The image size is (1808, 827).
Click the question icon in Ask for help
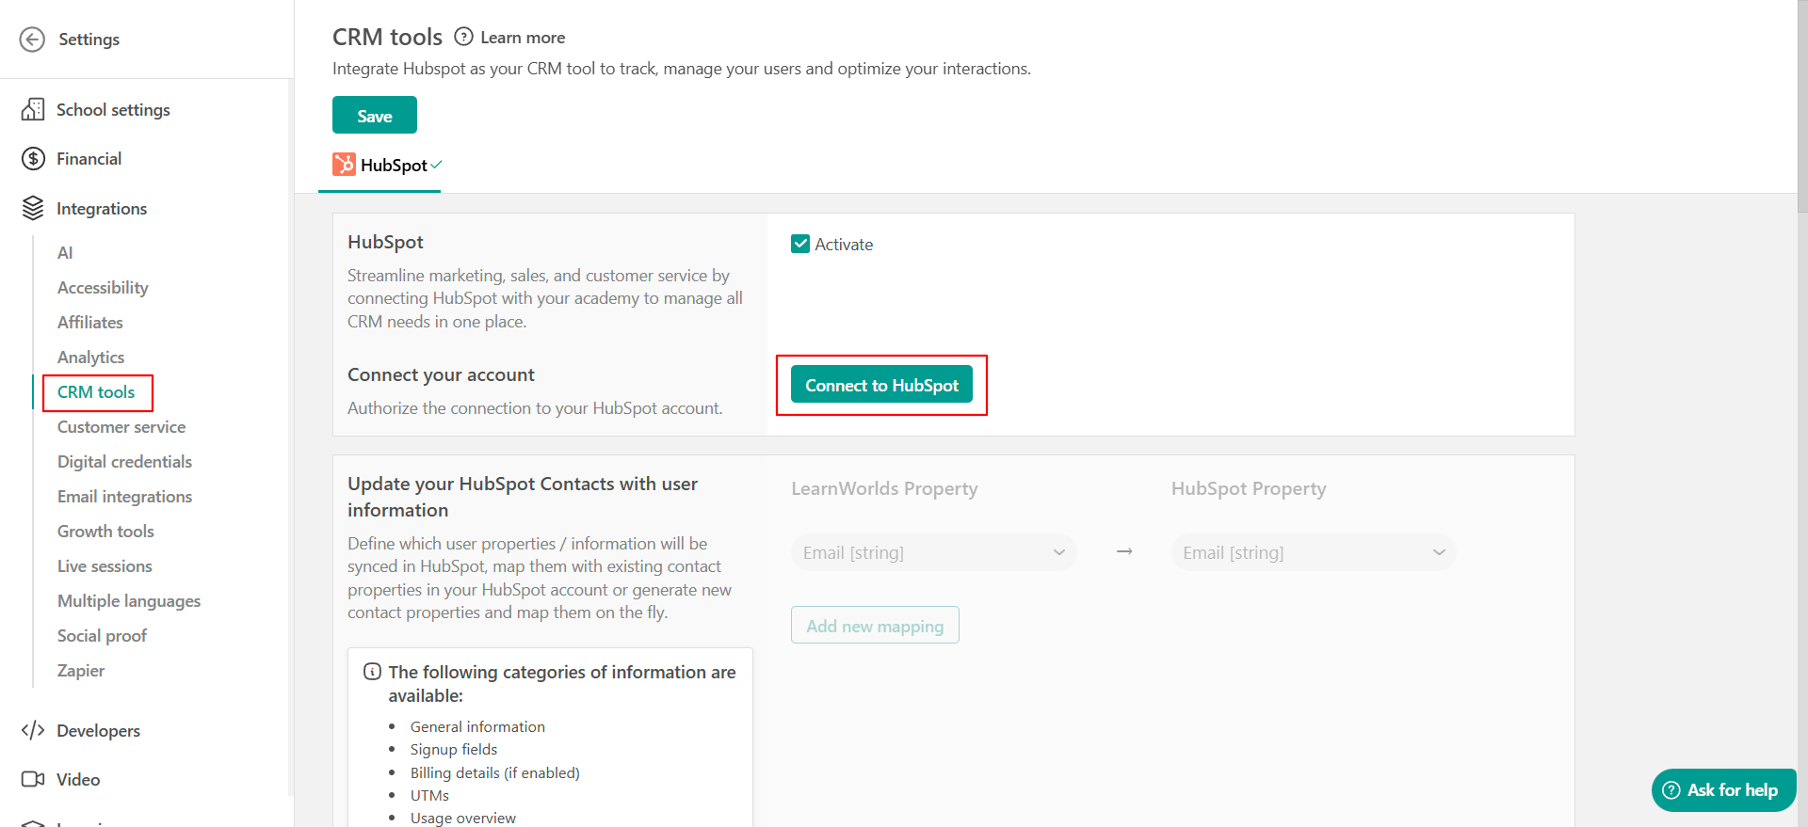[x=1671, y=790]
